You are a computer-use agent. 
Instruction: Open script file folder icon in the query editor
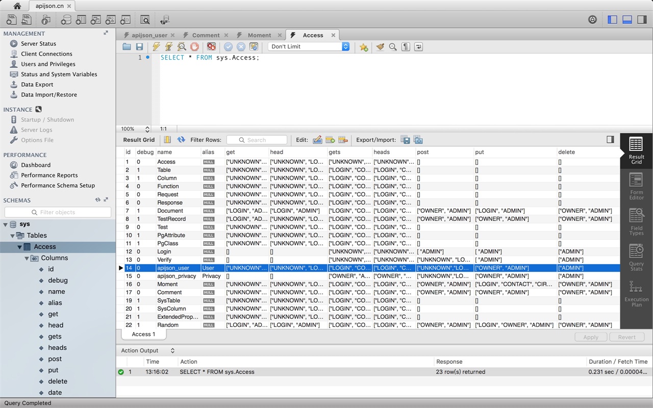tap(127, 46)
